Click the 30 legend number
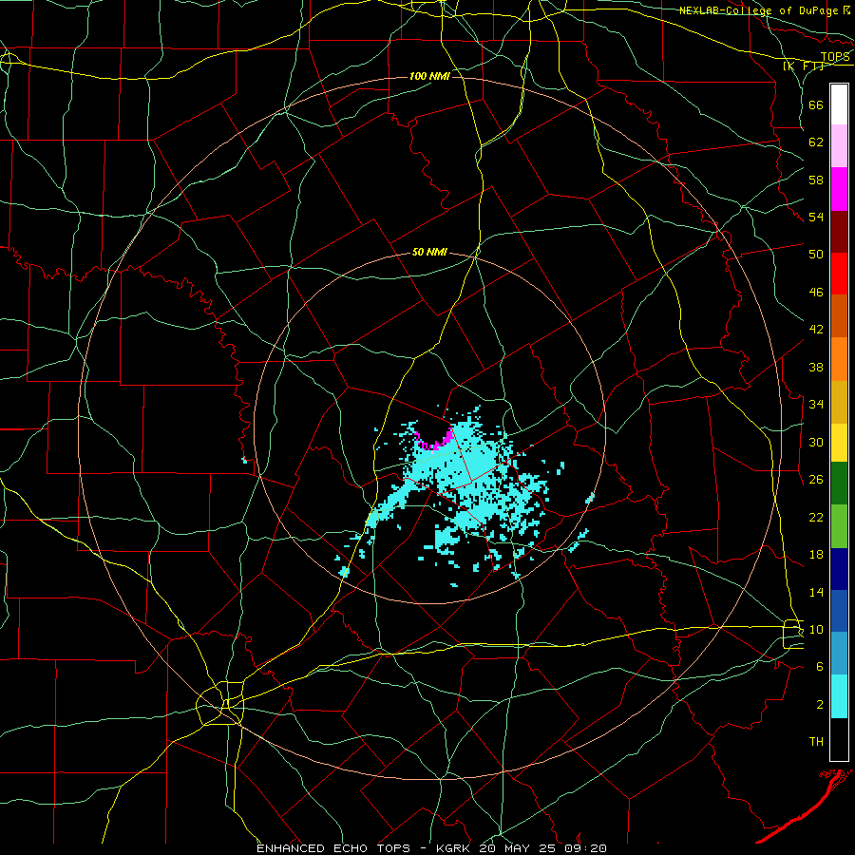This screenshot has width=855, height=855. (816, 442)
